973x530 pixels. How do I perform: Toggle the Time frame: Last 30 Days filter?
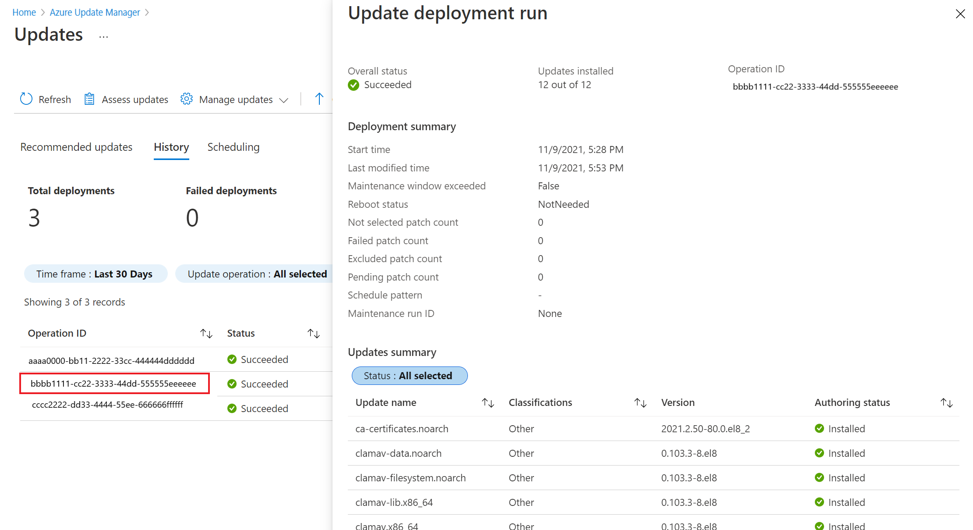tap(95, 273)
